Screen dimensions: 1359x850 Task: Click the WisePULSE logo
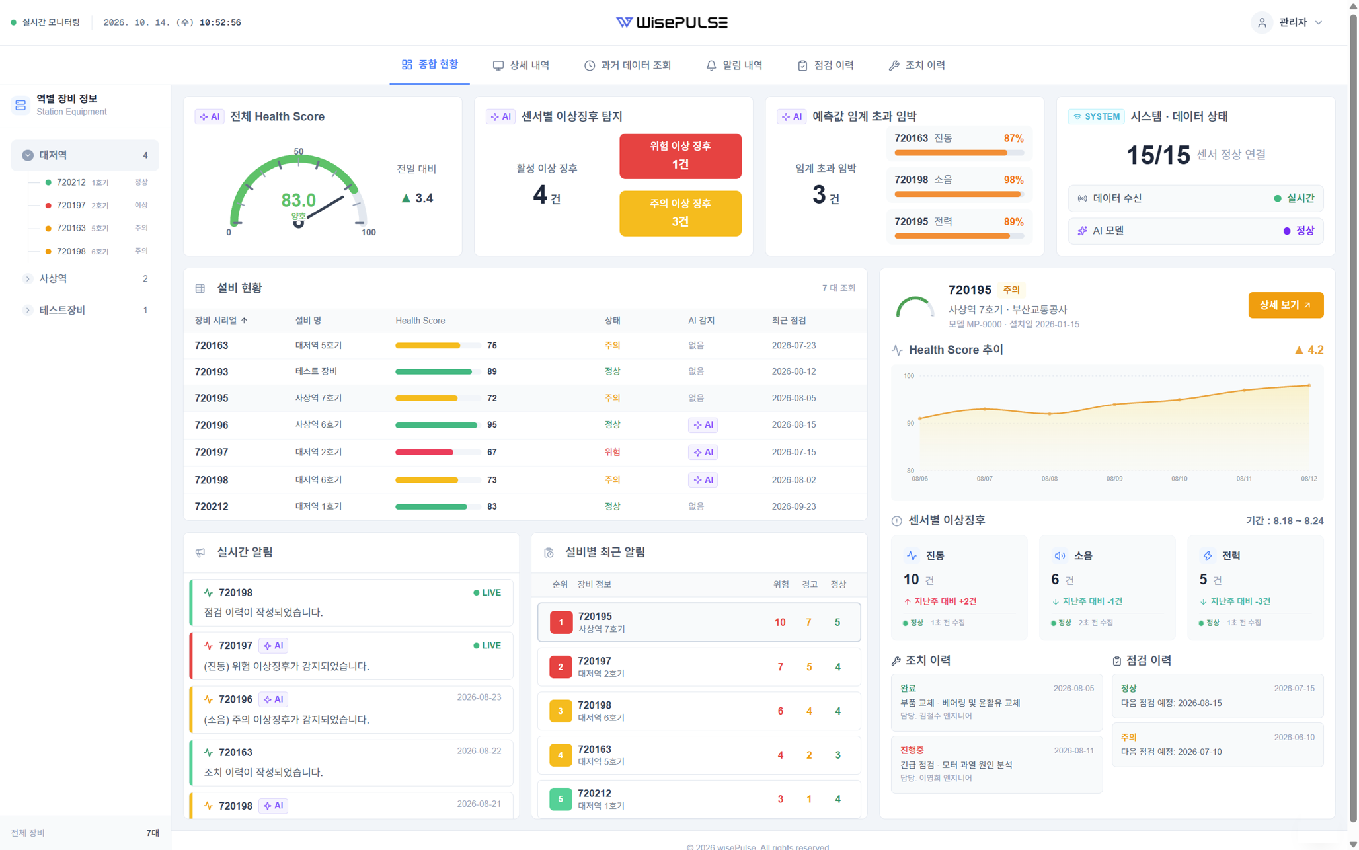tap(672, 22)
